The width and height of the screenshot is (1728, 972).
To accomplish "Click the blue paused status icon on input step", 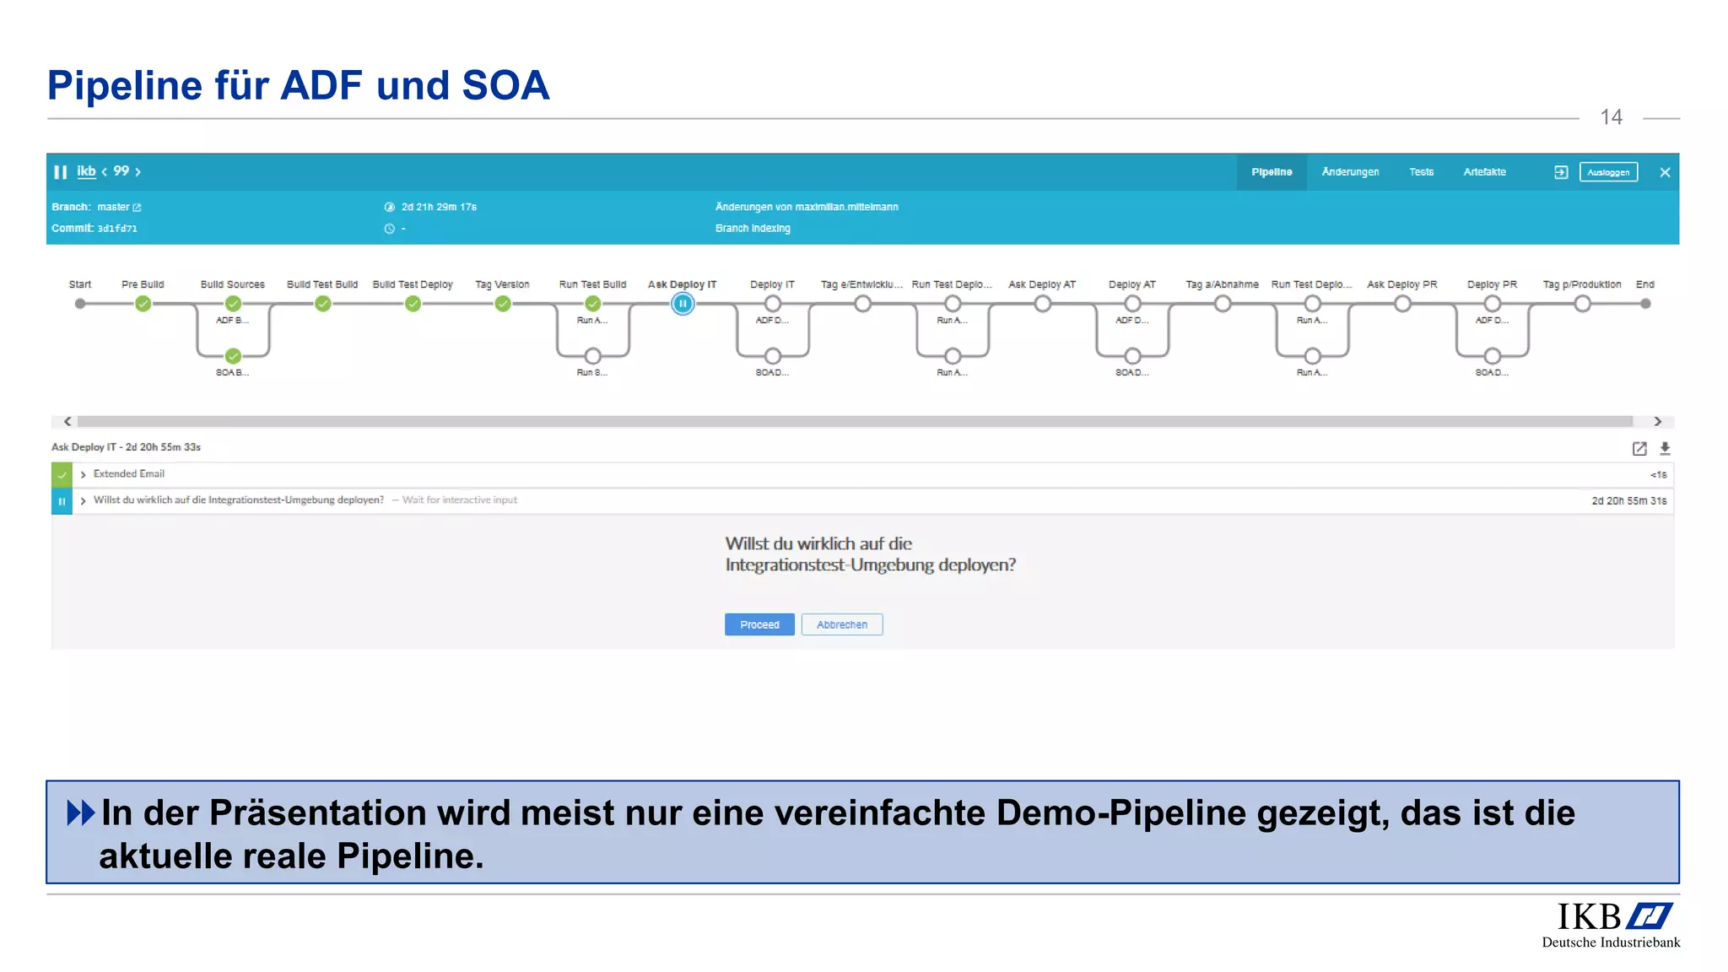I will (x=62, y=501).
